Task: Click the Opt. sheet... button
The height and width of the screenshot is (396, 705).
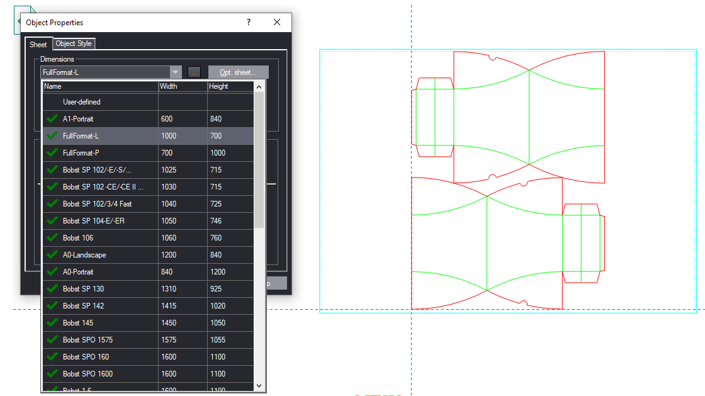Action: tap(238, 72)
